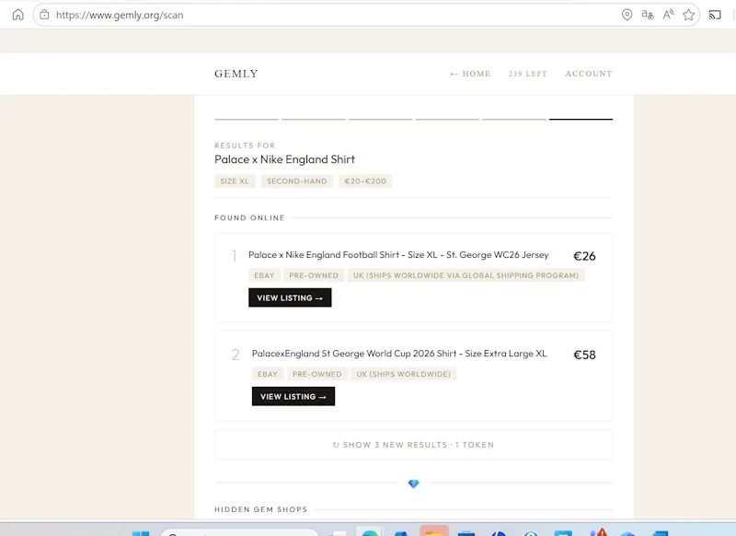This screenshot has width=736, height=536.
Task: Open the Windows Start button
Action: coord(141,533)
